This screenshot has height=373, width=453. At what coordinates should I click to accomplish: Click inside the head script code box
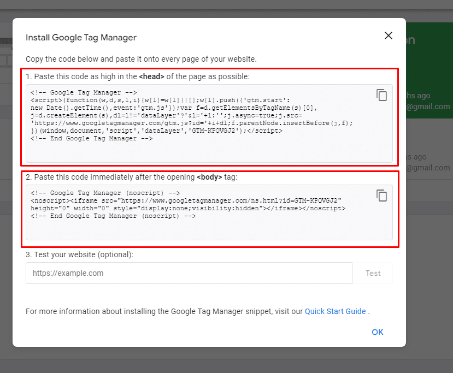[x=209, y=123]
